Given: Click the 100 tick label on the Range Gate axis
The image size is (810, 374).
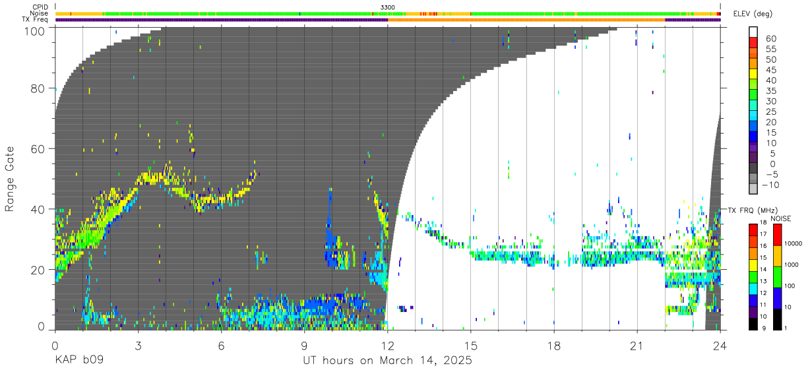Looking at the screenshot, I should click(36, 30).
